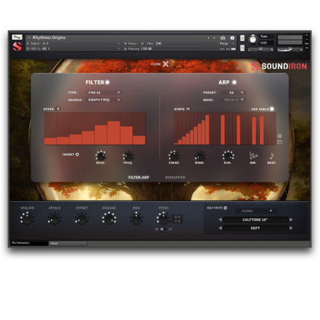Open instrument edit mode with the wrench icon

[17, 37]
